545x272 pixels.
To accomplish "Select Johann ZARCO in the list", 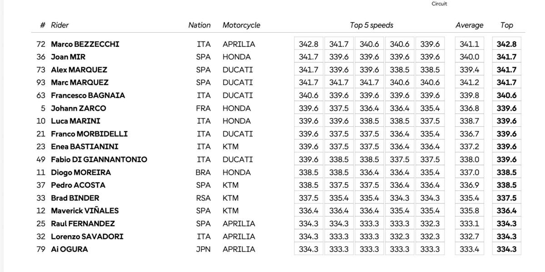I will [78, 109].
